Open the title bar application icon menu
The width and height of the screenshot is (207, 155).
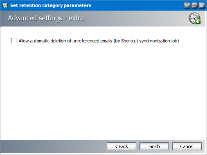click(x=5, y=5)
